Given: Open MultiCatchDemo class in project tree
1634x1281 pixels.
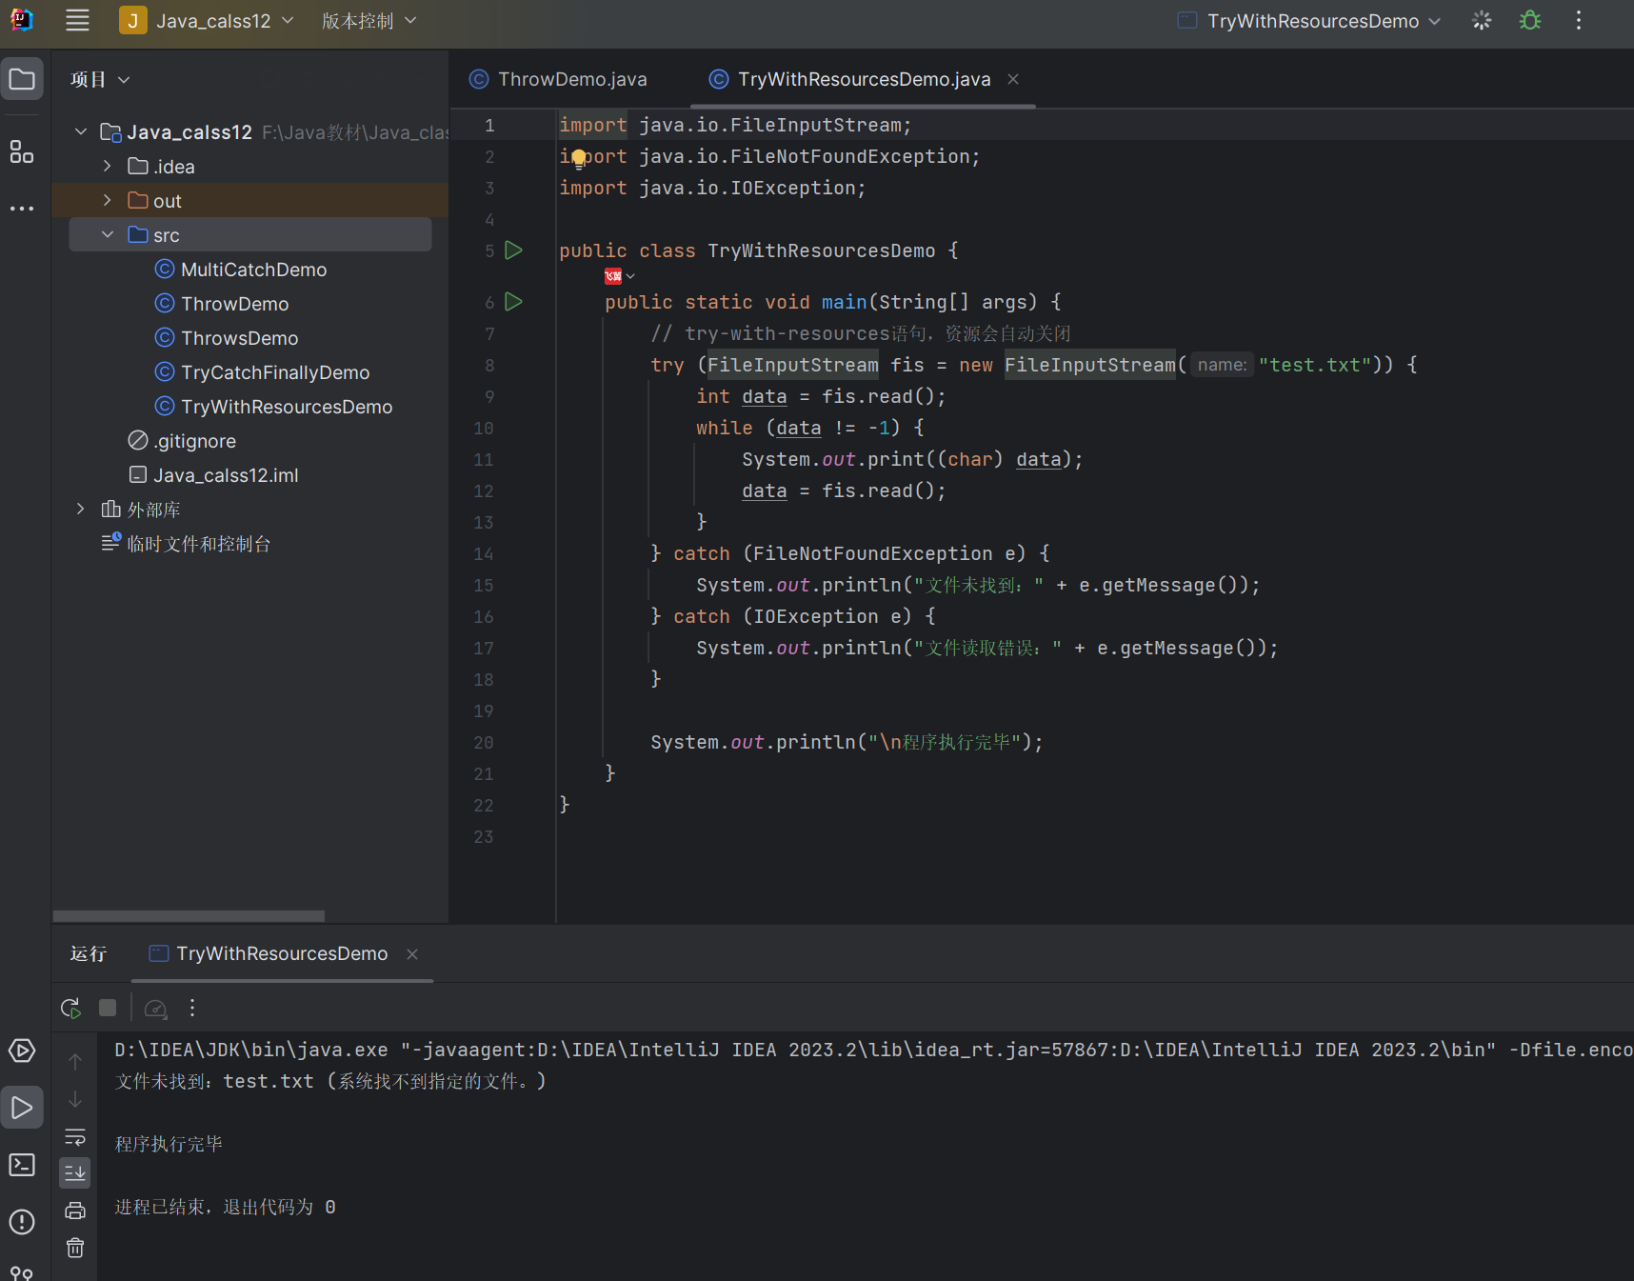Looking at the screenshot, I should (253, 270).
